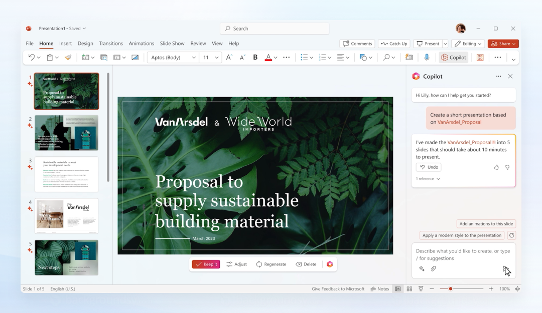Click Apply a modern style suggestion
This screenshot has width=542, height=313.
click(x=462, y=235)
